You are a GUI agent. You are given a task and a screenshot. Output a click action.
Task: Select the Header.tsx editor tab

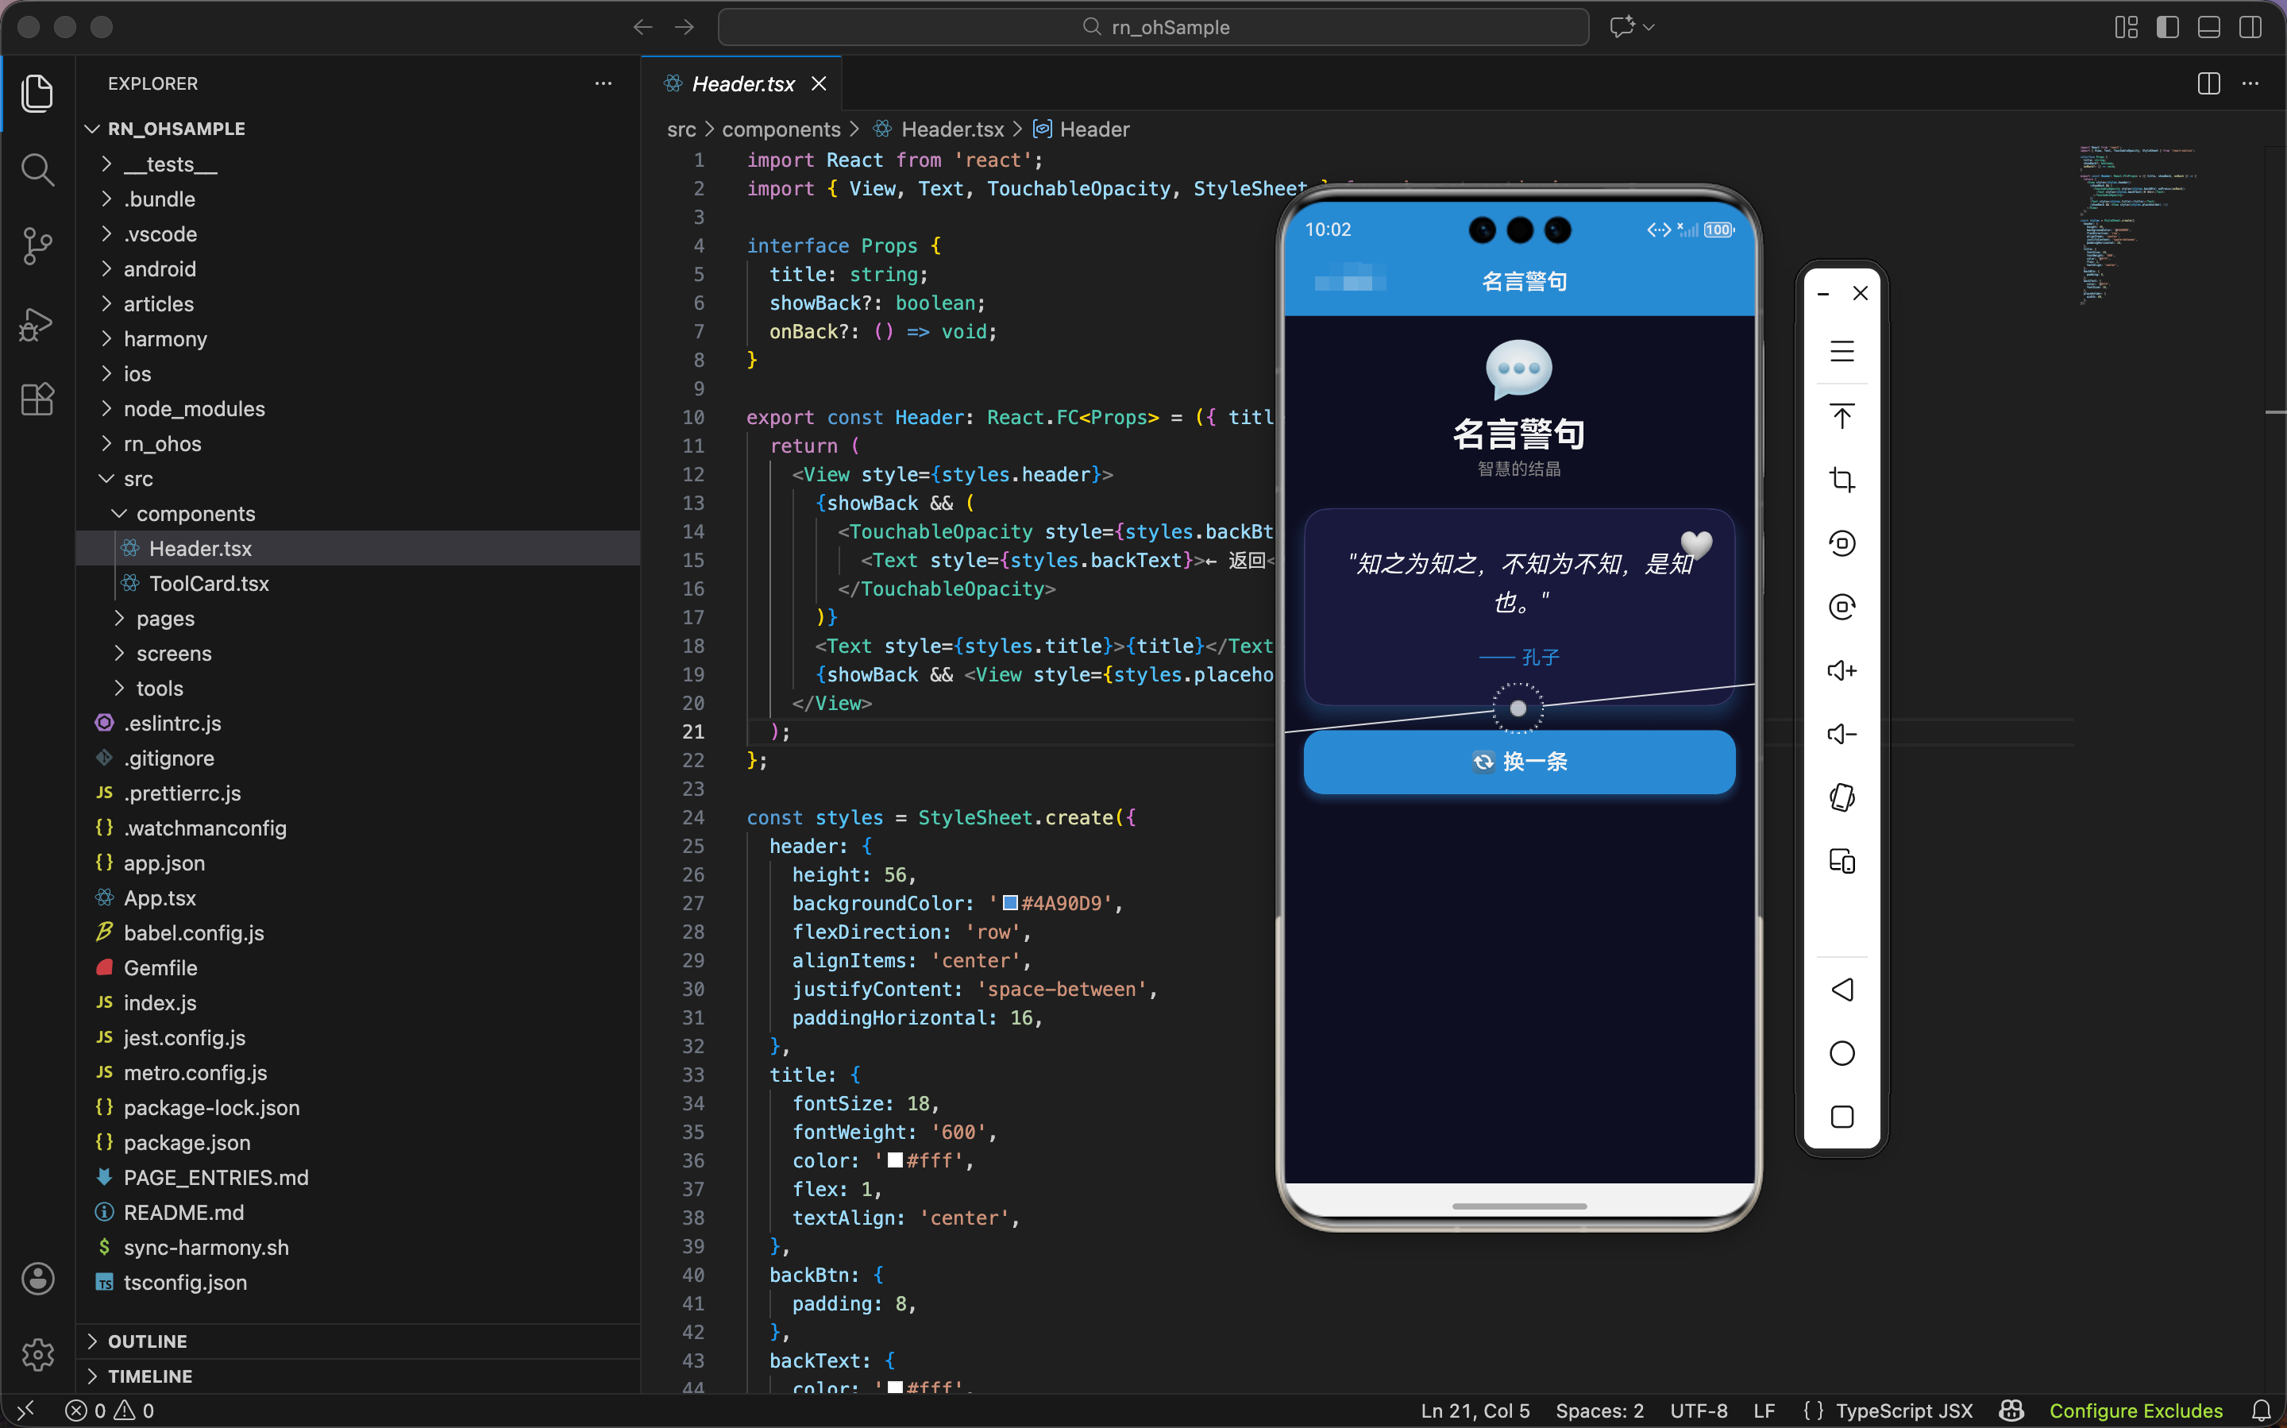click(742, 84)
